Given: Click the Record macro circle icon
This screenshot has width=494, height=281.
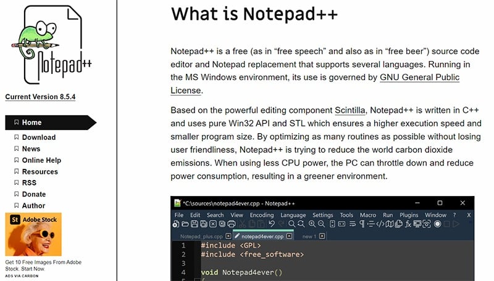Looking at the screenshot, I should [x=437, y=224].
